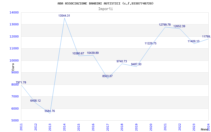The image size is (211, 132).
Task: Select peak data label 13544.31
Action: [x=64, y=16]
